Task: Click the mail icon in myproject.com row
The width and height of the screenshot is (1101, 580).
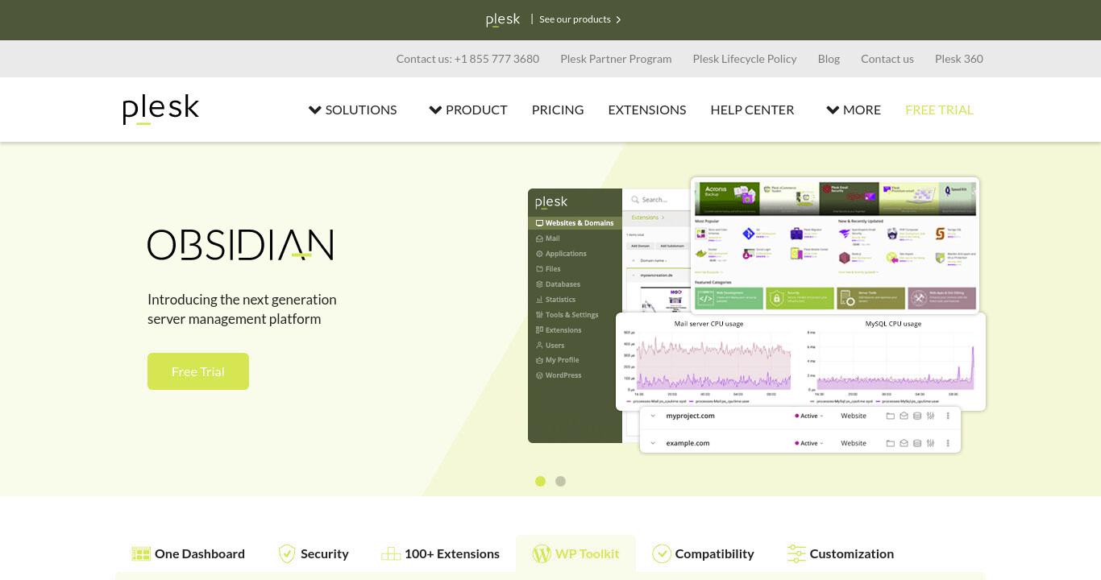Action: (904, 416)
